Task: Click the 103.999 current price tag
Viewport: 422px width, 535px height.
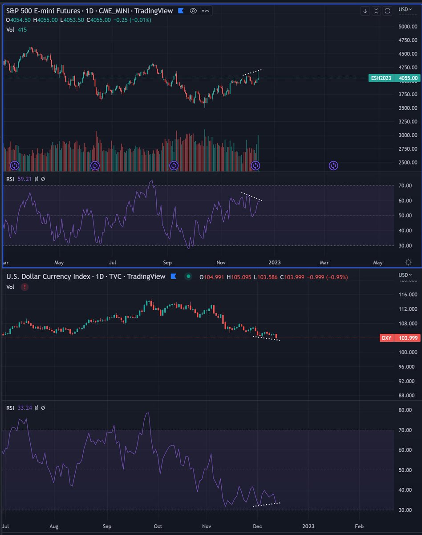Action: 407,338
